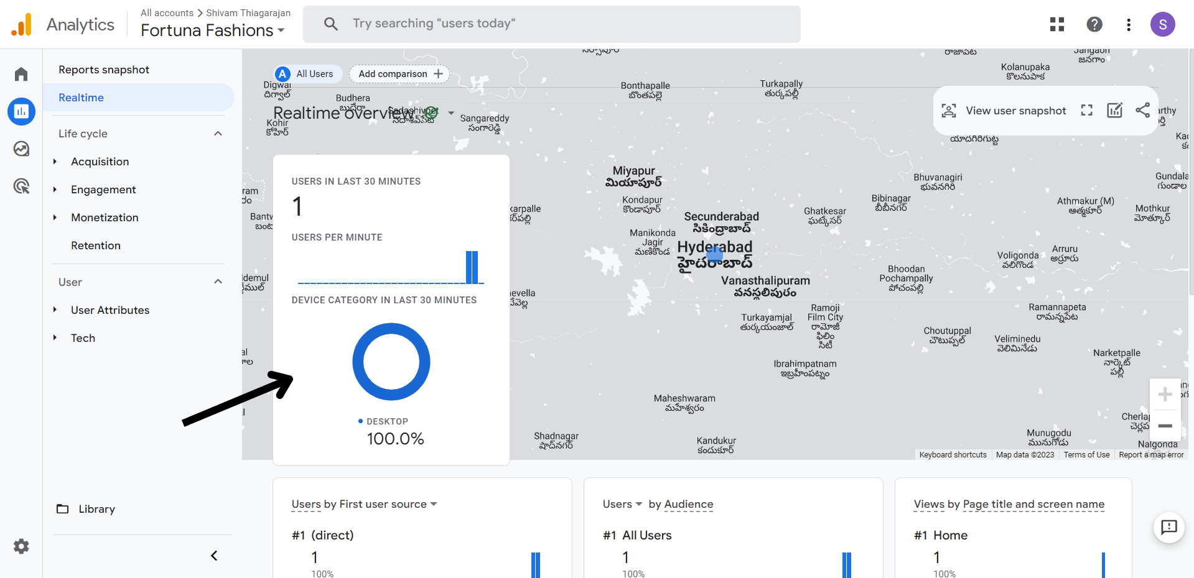Open the Explore icon in sidebar

21,149
